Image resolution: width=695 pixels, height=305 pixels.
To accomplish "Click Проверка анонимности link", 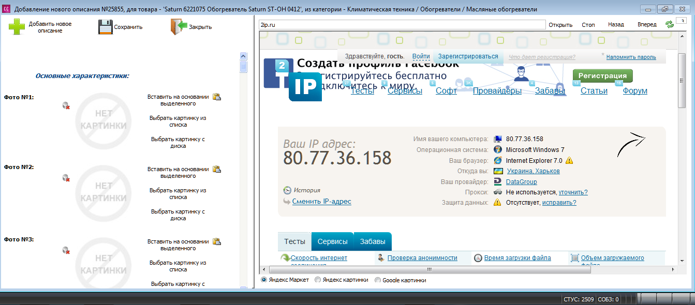I will pyautogui.click(x=422, y=258).
